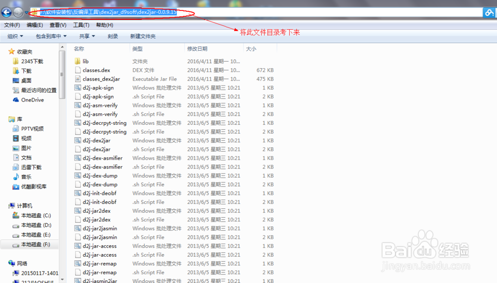Click the search icon beside the address bar

(489, 13)
